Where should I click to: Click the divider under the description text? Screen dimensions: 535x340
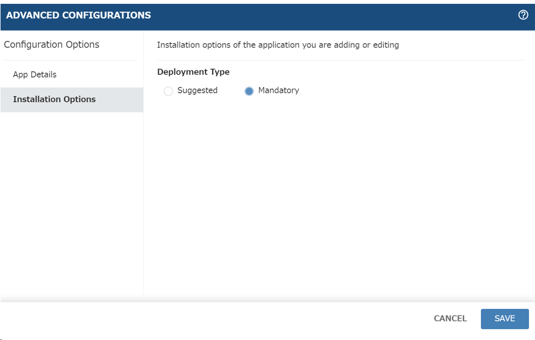[340, 60]
